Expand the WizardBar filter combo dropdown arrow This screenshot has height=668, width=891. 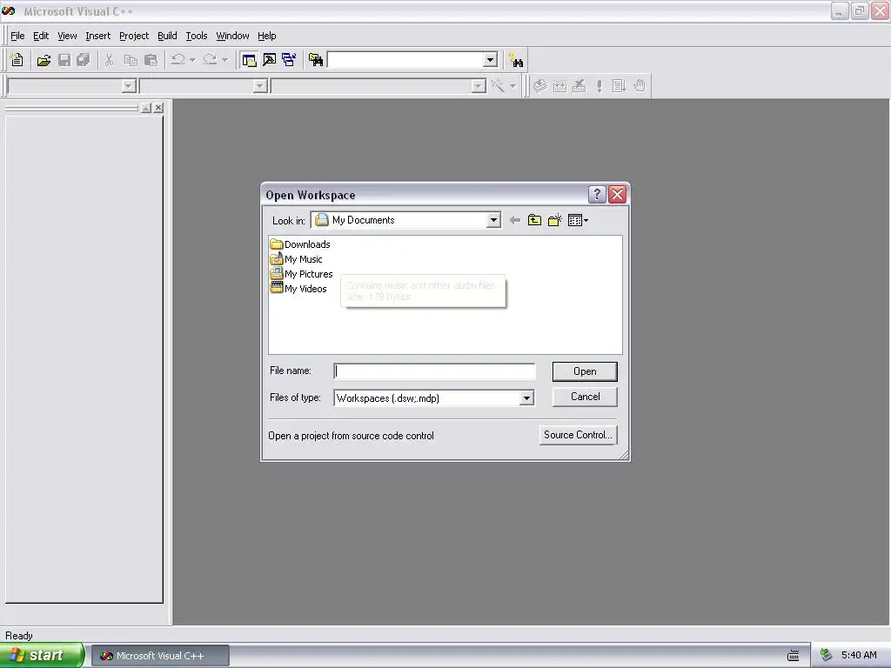[x=260, y=86]
